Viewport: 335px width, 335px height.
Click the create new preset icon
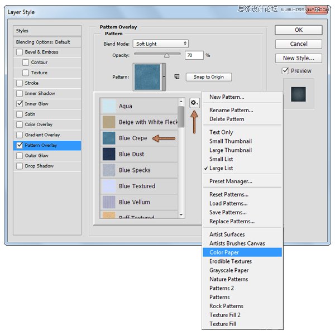point(176,77)
